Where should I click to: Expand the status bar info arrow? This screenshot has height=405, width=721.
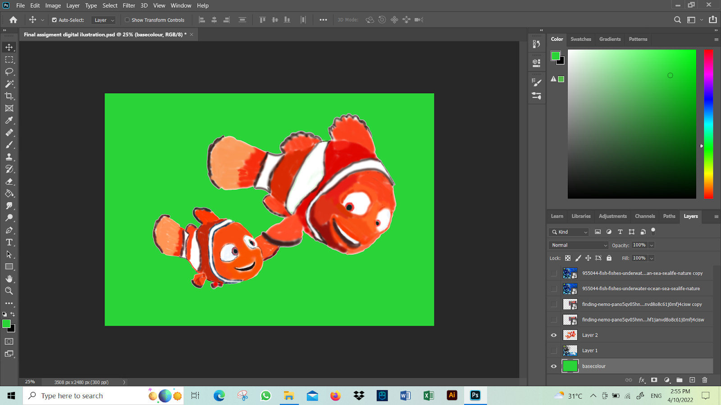coord(124,382)
